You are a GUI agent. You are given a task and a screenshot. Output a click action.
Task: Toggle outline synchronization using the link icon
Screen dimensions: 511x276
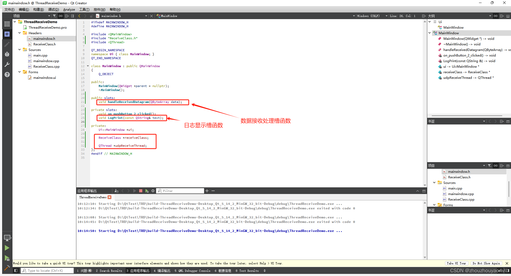(x=495, y=16)
